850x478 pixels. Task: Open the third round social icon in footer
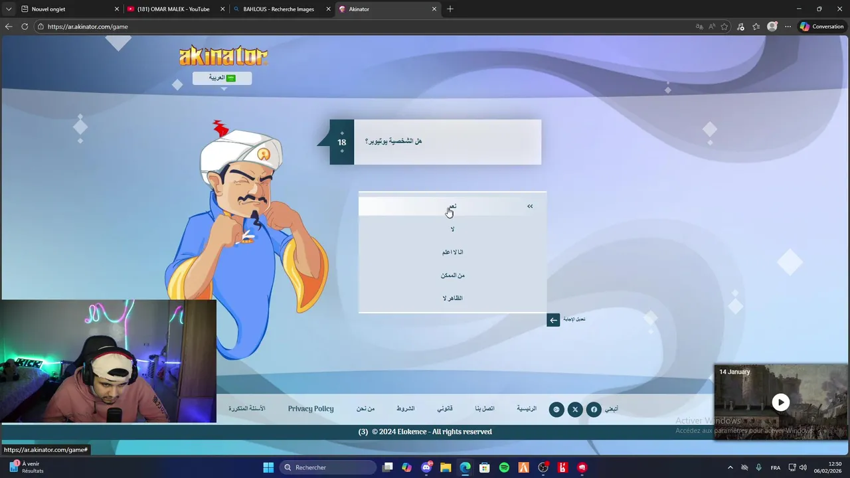click(556, 409)
